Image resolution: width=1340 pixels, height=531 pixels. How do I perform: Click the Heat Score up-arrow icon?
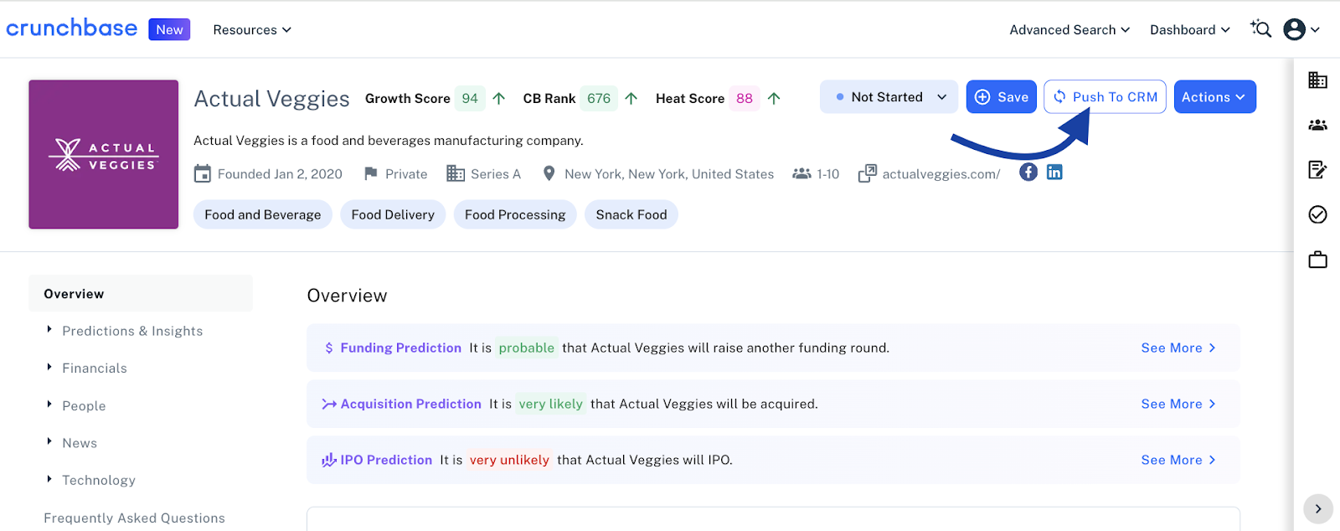coord(774,98)
